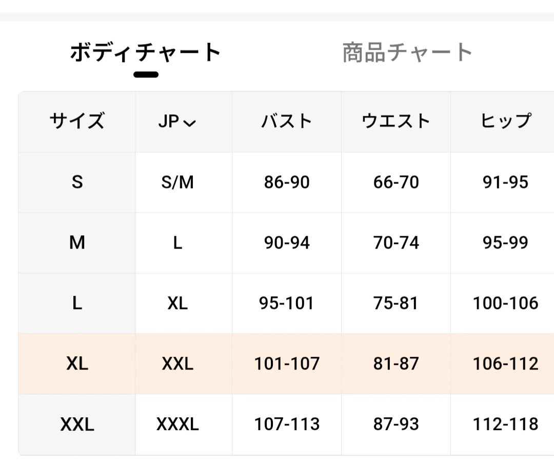This screenshot has height=468, width=554.
Task: Click hip measurement 112-118 cell
Action: point(505,424)
